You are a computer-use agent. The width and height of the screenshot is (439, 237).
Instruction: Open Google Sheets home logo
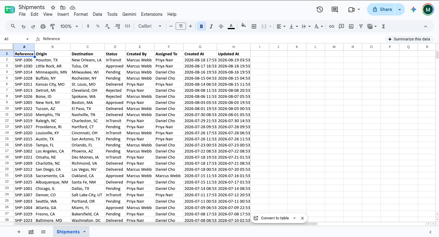pyautogui.click(x=10, y=10)
